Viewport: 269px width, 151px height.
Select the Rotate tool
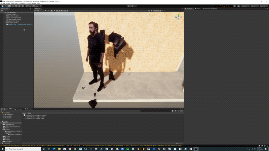[x=9, y=6]
